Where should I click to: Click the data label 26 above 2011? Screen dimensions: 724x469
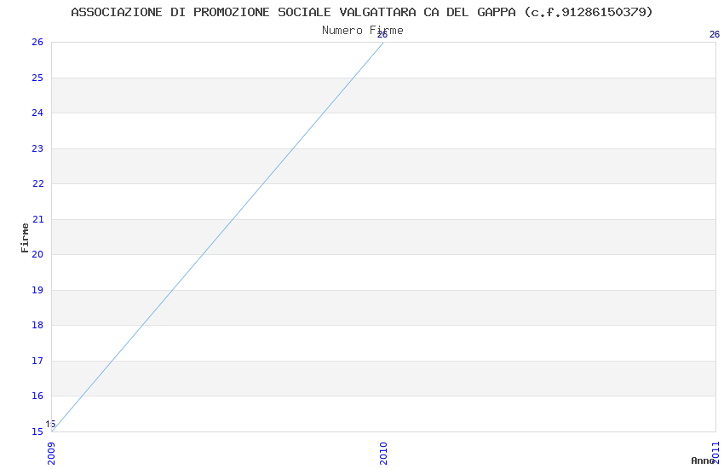(x=715, y=34)
